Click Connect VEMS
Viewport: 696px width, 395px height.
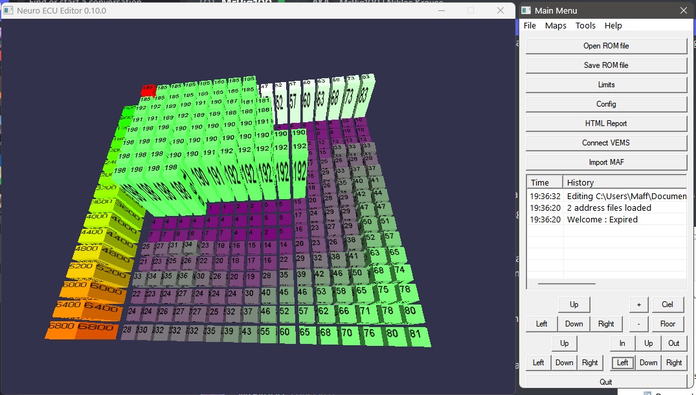pos(607,143)
